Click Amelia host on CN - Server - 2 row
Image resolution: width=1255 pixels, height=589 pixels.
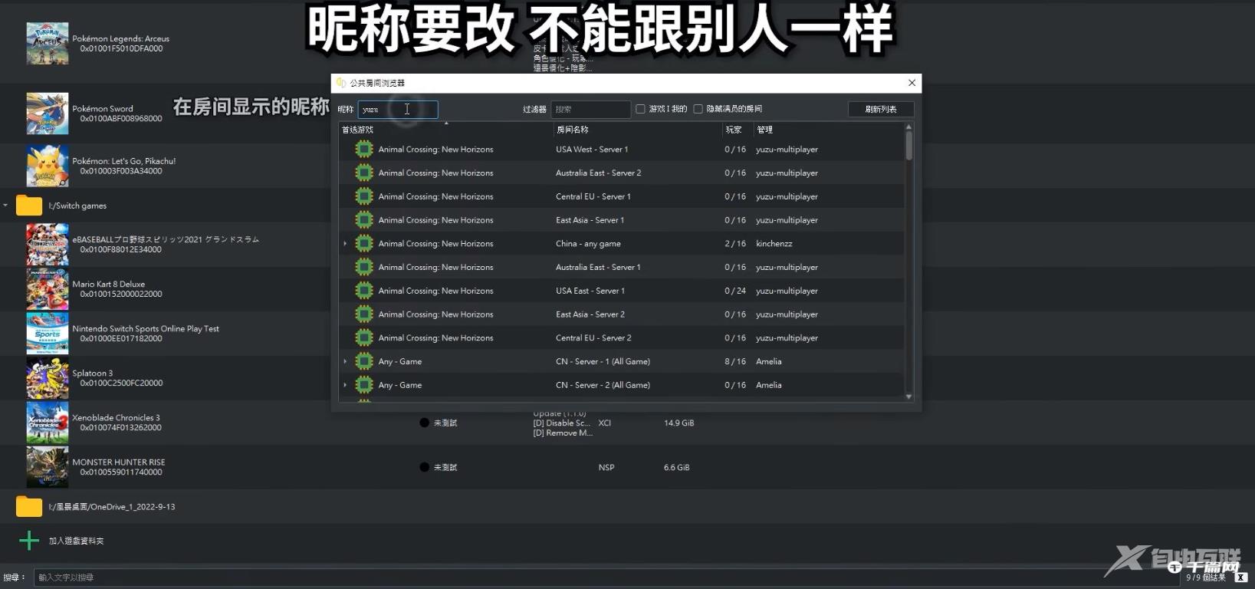coord(769,385)
